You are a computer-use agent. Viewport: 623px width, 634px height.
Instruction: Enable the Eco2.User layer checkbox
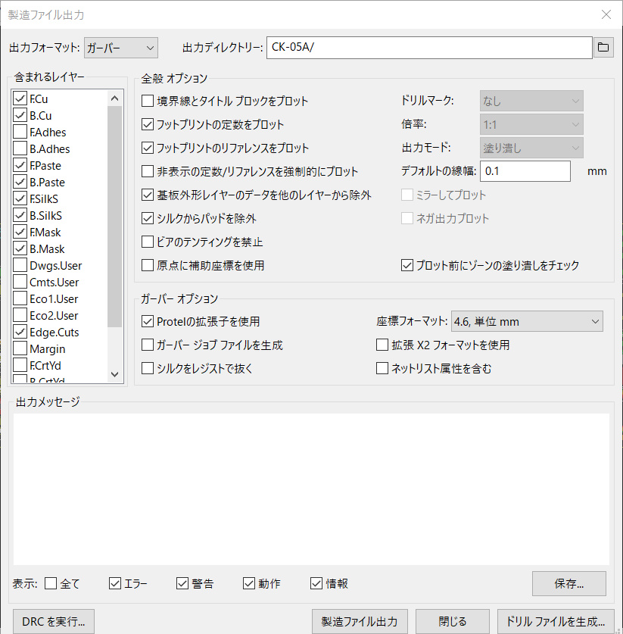click(20, 315)
